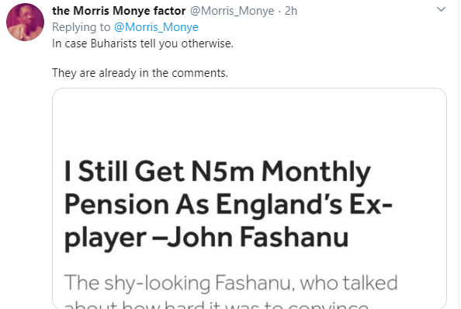The width and height of the screenshot is (461, 309).
Task: Open Morris Monye's profile picture
Action: (x=26, y=22)
